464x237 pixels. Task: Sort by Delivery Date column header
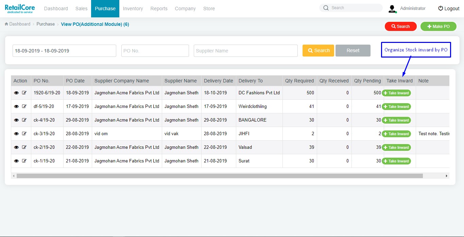tap(219, 81)
